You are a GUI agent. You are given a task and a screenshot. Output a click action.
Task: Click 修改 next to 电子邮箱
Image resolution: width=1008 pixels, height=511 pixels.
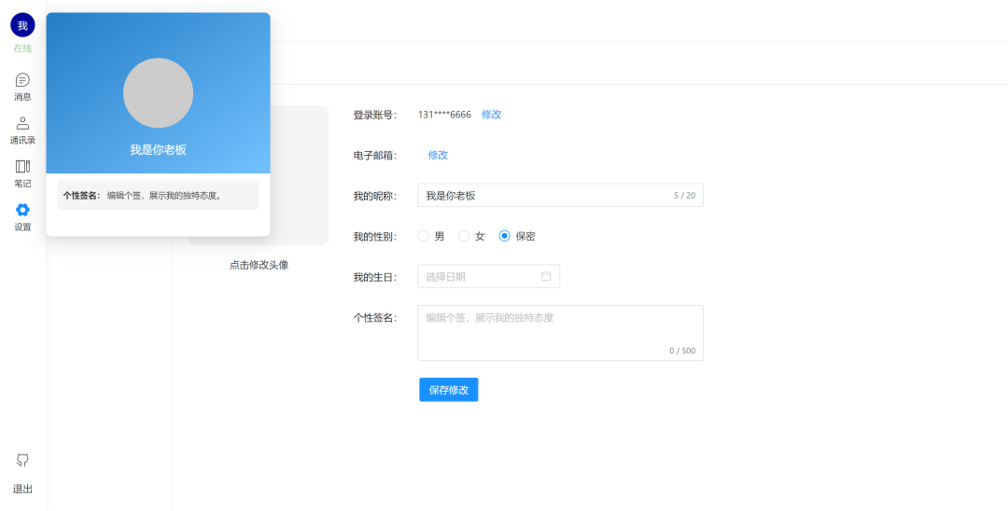pyautogui.click(x=438, y=156)
